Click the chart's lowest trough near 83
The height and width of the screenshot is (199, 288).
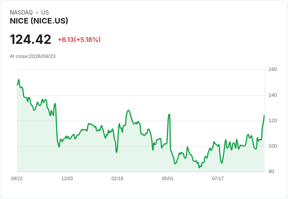coord(199,168)
